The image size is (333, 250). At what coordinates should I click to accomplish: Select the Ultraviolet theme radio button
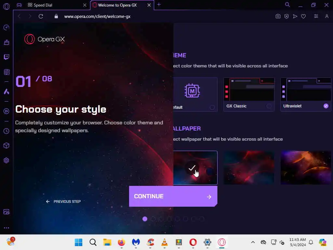(x=326, y=106)
